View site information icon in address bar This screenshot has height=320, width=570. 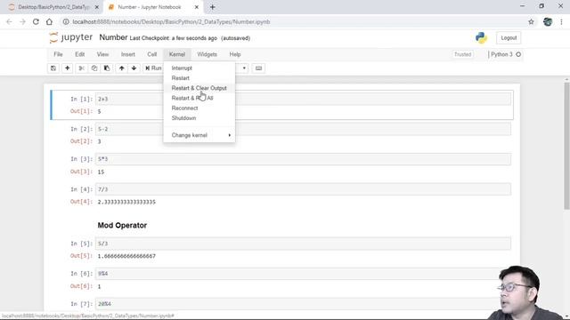(x=66, y=21)
